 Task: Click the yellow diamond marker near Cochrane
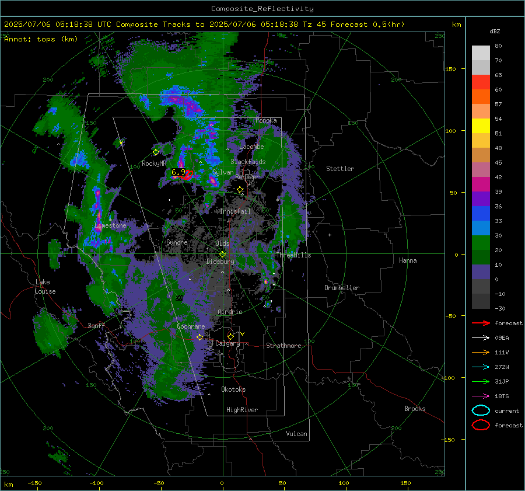tap(200, 337)
